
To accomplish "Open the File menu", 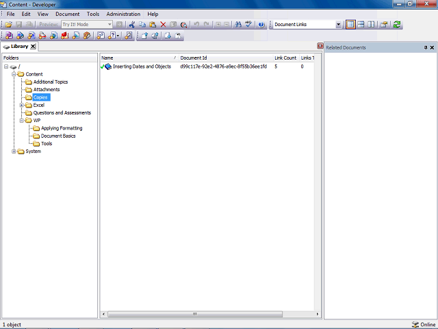I will (11, 14).
